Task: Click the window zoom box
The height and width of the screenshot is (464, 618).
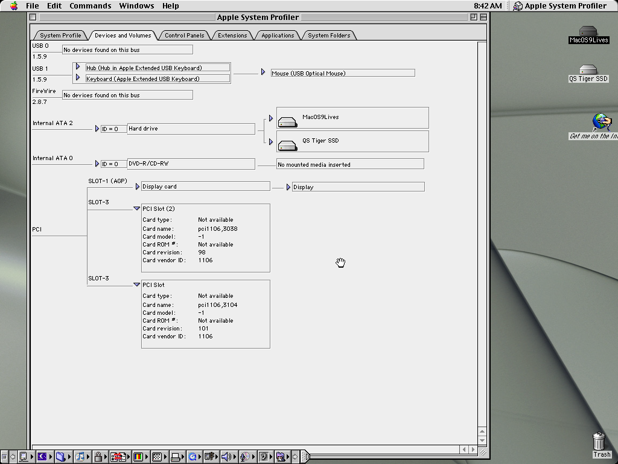Action: point(474,17)
